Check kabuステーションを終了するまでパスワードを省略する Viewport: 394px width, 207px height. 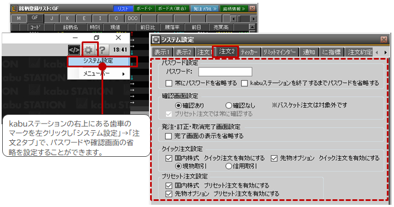244,83
